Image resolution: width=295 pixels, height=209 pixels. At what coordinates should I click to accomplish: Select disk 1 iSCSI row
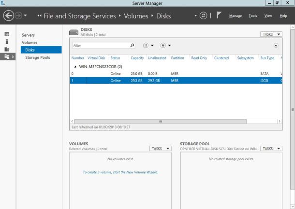click(x=176, y=81)
